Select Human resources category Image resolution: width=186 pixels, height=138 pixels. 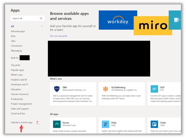click(x=20, y=94)
